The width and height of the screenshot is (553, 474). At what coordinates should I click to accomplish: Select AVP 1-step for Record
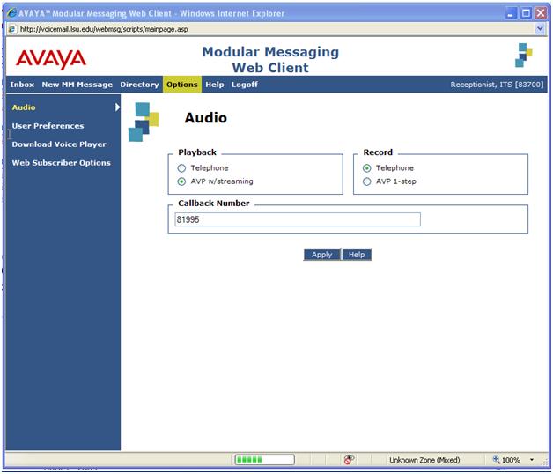pos(367,181)
